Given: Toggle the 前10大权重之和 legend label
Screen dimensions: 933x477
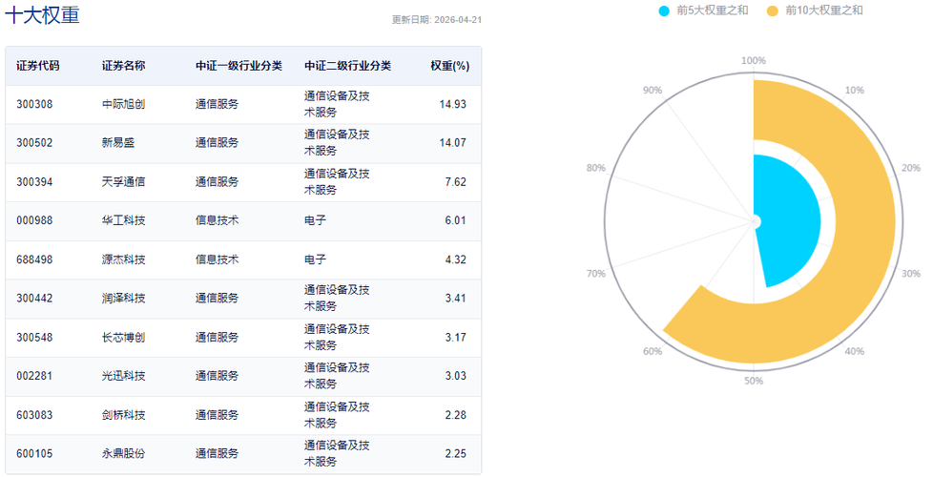Looking at the screenshot, I should tap(825, 10).
